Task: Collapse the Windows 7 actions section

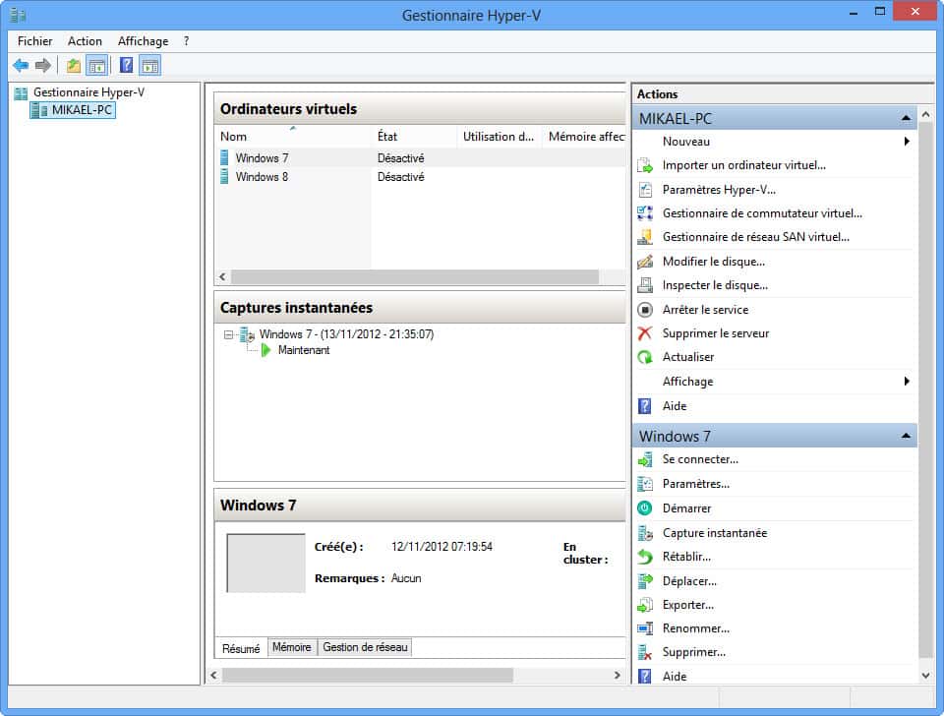Action: 906,436
